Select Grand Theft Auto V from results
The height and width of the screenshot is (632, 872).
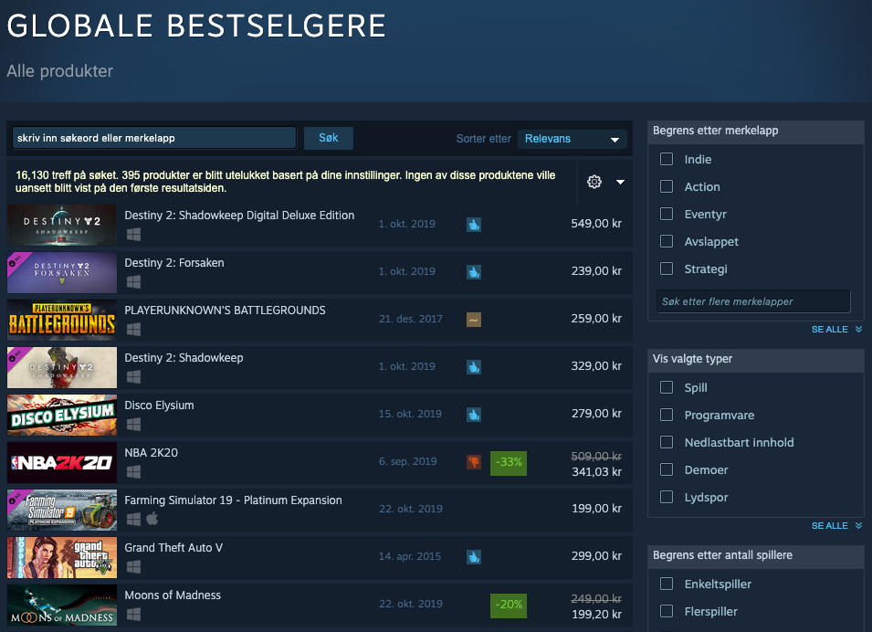[x=320, y=557]
